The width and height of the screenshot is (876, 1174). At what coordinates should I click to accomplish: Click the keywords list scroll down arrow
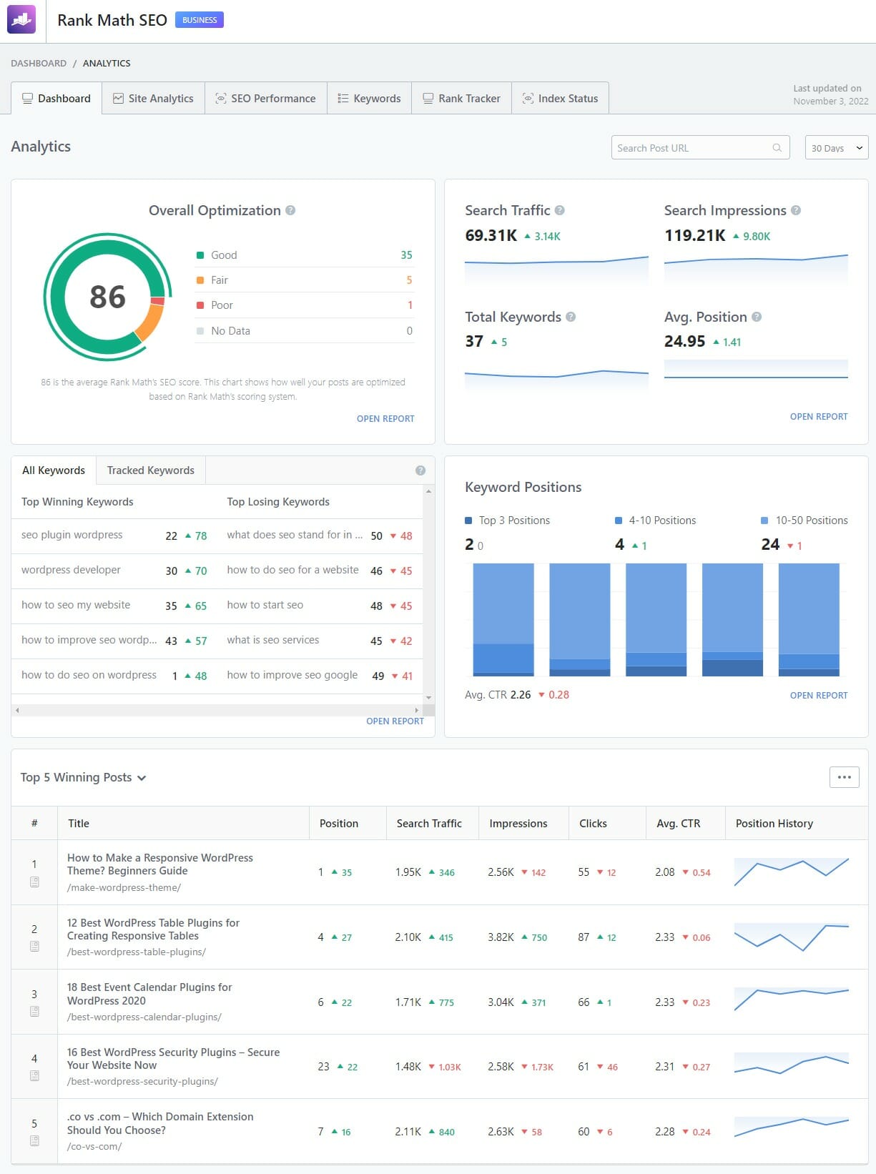pyautogui.click(x=428, y=698)
